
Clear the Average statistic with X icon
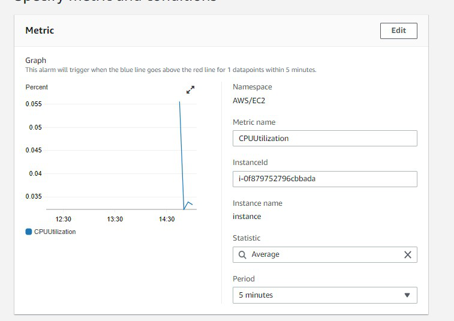pos(408,254)
